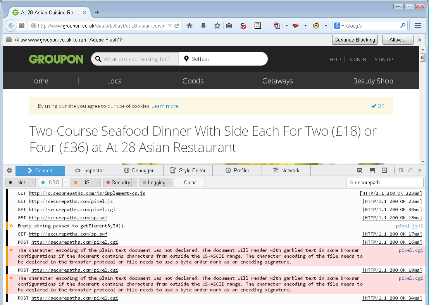Open the Firefox hamburger menu
The height and width of the screenshot is (305, 429).
pyautogui.click(x=417, y=26)
